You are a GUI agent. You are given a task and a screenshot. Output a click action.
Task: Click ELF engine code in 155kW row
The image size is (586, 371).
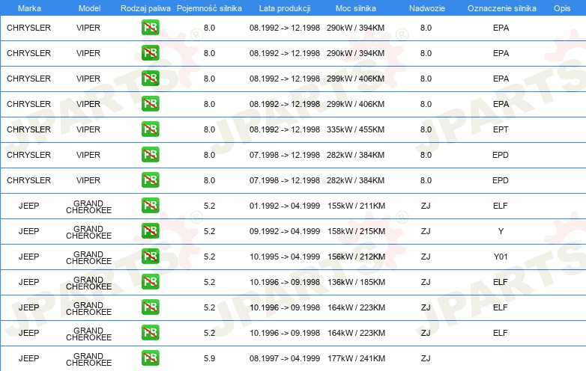501,206
